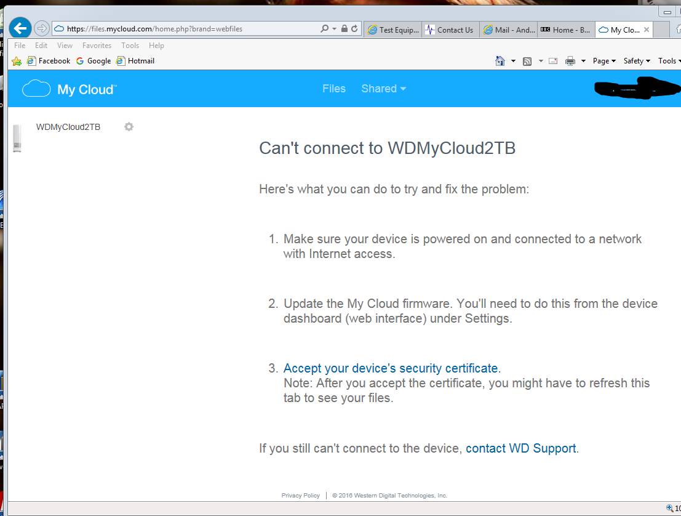Click Files in the My Cloud header
Image resolution: width=681 pixels, height=516 pixels.
(334, 89)
